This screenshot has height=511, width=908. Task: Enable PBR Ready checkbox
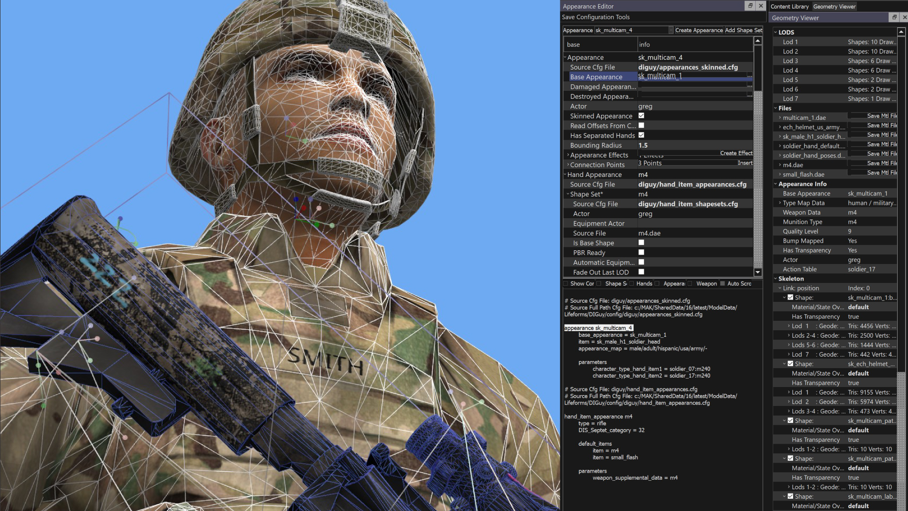tap(641, 252)
